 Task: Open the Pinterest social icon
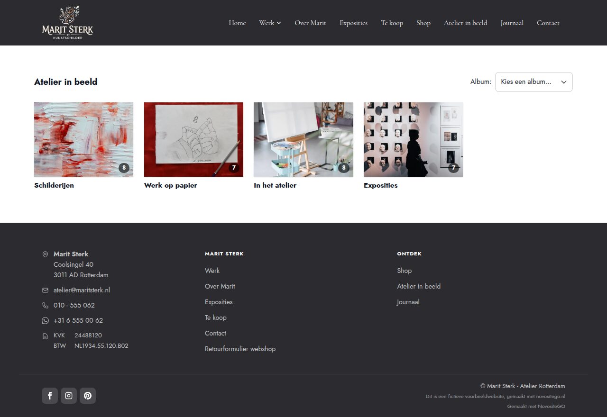pos(88,396)
